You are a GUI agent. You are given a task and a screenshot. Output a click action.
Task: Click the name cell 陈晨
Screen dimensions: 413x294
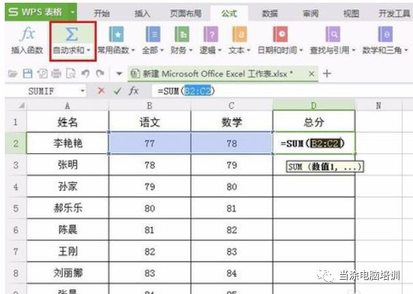point(67,230)
